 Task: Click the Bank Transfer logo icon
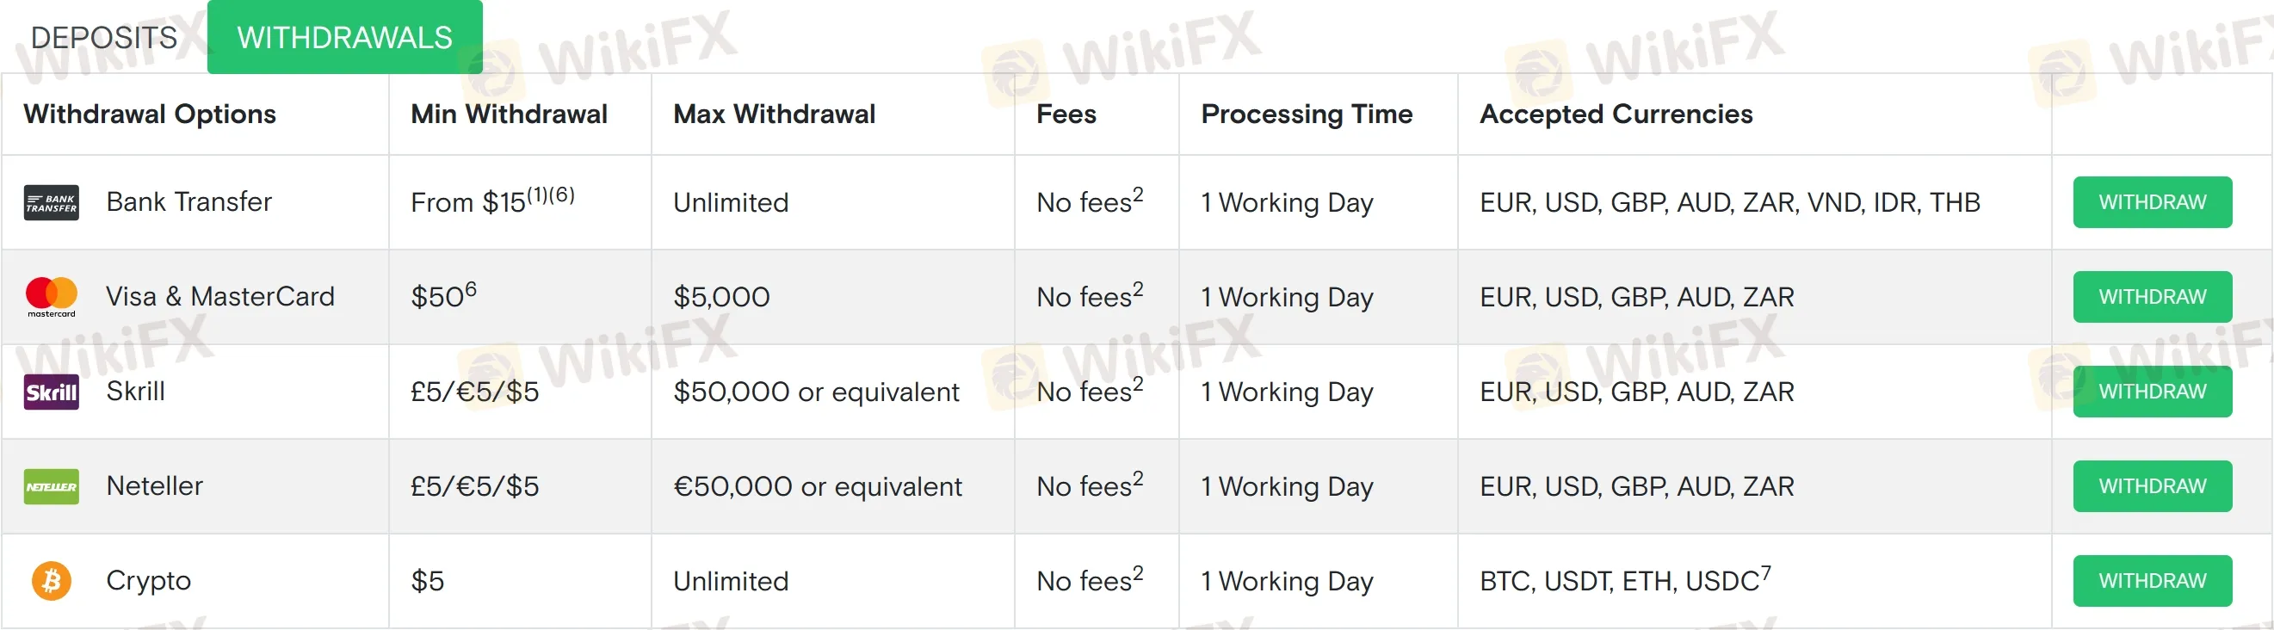pyautogui.click(x=51, y=203)
